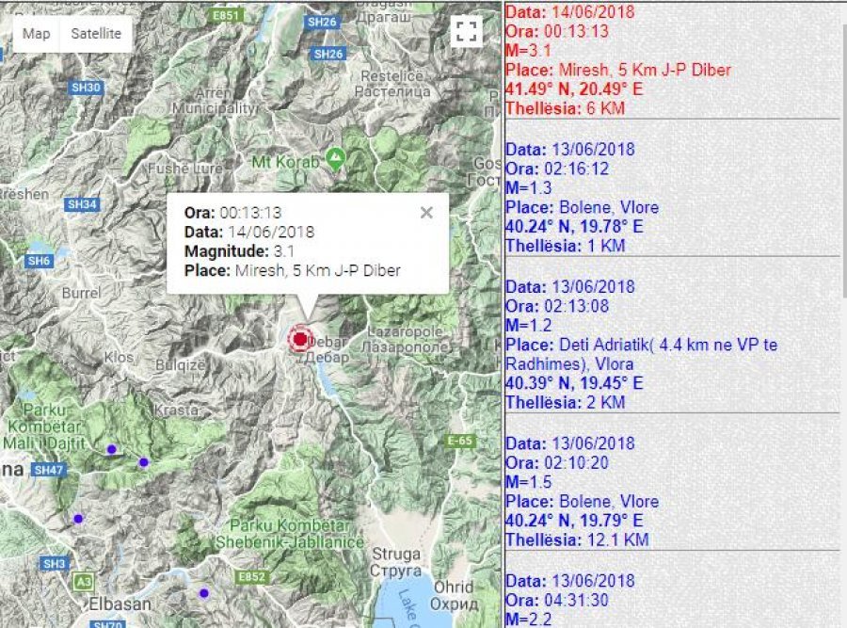Switch to Satellite view
Viewport: 847px width, 628px height.
96,34
